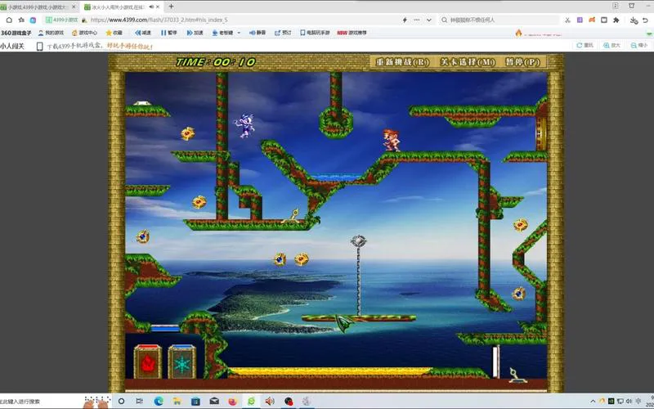This screenshot has width=654, height=409.
Task: Expand the address bar dropdown chevron
Action: pos(428,20)
